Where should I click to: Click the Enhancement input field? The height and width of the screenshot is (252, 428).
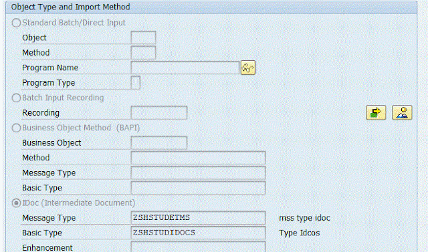[x=198, y=247]
